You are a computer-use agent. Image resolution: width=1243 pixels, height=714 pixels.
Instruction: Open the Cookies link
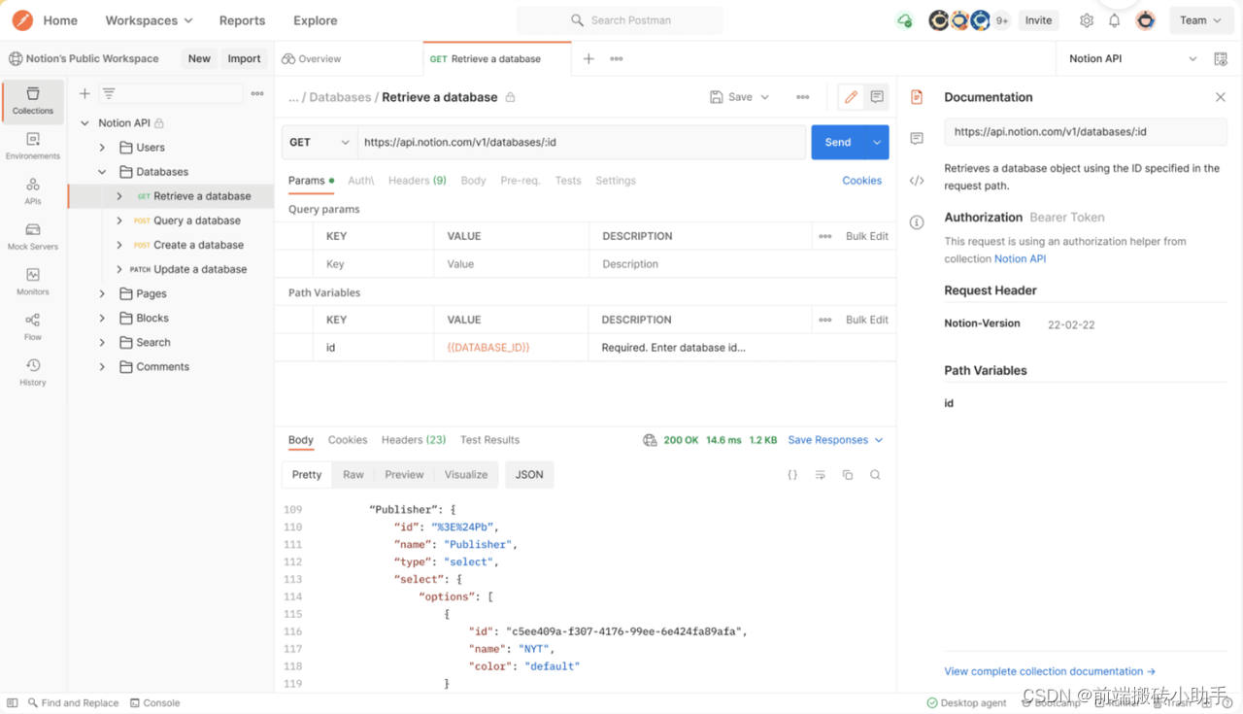[x=862, y=181]
